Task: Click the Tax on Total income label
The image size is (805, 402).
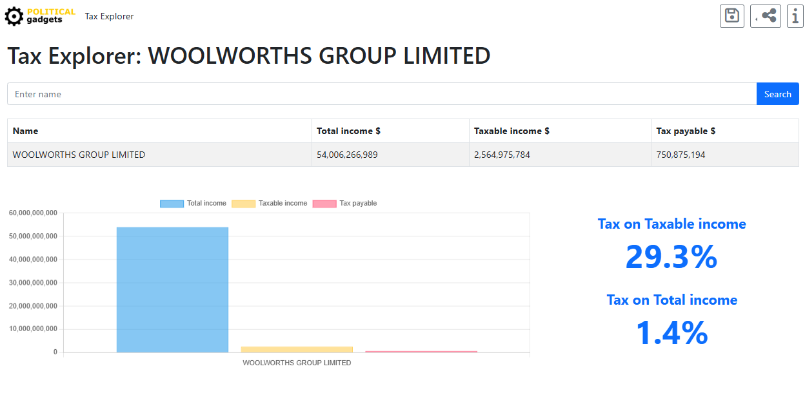Action: click(x=671, y=300)
